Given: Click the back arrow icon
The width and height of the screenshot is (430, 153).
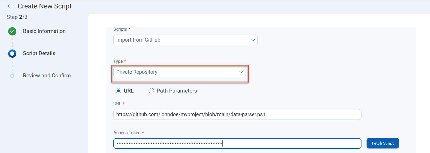Looking at the screenshot, I should click(x=11, y=6).
